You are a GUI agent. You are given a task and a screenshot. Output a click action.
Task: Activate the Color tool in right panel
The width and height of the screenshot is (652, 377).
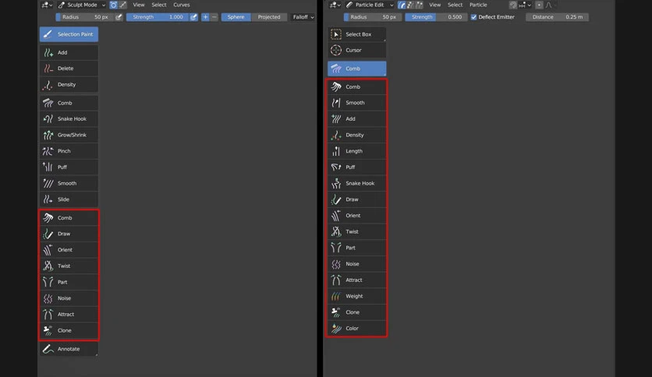[x=356, y=329]
